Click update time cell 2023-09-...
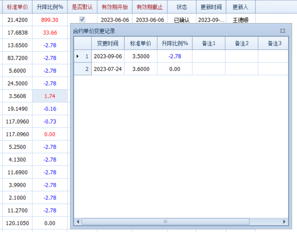The image size is (297, 232). click(x=211, y=20)
